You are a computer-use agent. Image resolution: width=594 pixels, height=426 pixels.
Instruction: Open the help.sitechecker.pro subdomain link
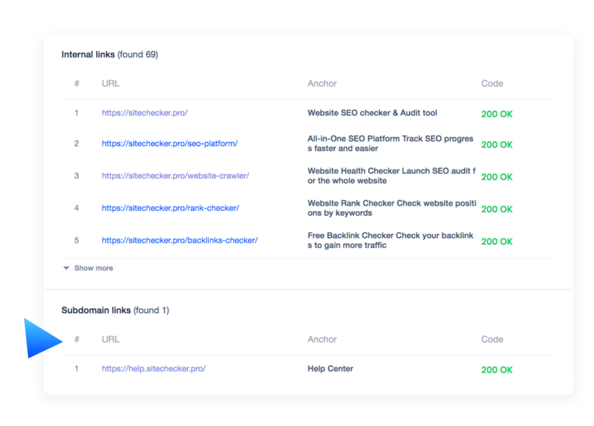pos(153,369)
